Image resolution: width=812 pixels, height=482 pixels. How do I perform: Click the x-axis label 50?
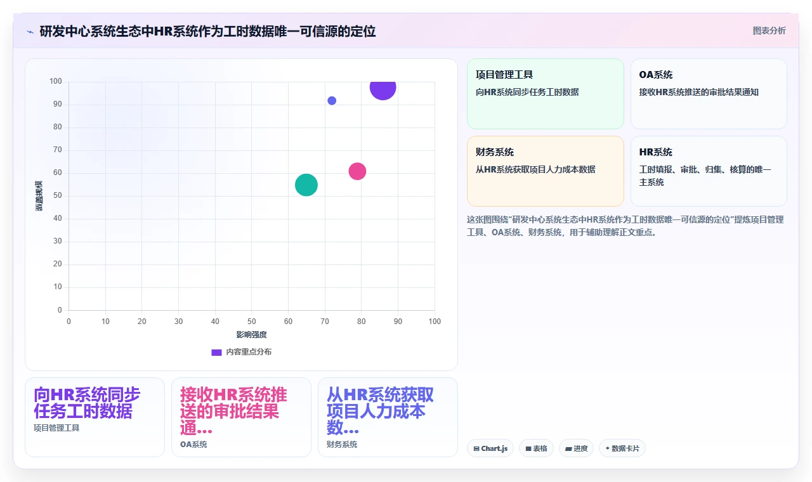(x=252, y=322)
